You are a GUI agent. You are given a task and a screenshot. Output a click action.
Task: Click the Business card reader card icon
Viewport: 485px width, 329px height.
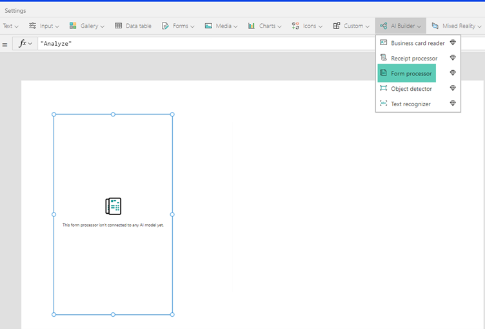tap(383, 42)
